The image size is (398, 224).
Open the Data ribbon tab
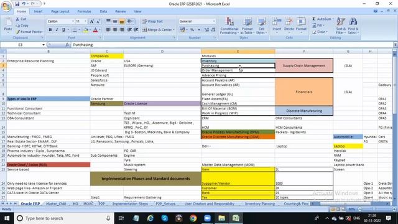click(x=103, y=11)
